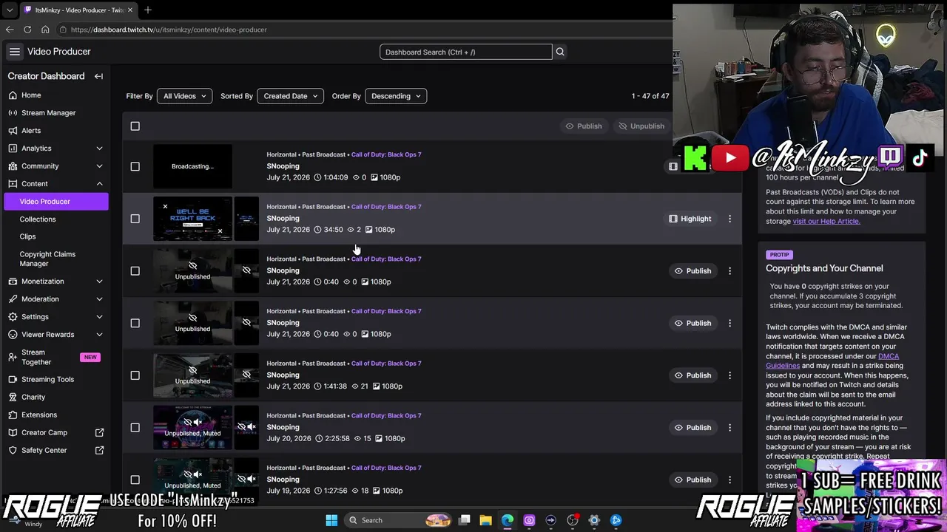Viewport: 947px width, 532px height.
Task: Check the box for the 1:04:09 broadcast
Action: pyautogui.click(x=135, y=166)
